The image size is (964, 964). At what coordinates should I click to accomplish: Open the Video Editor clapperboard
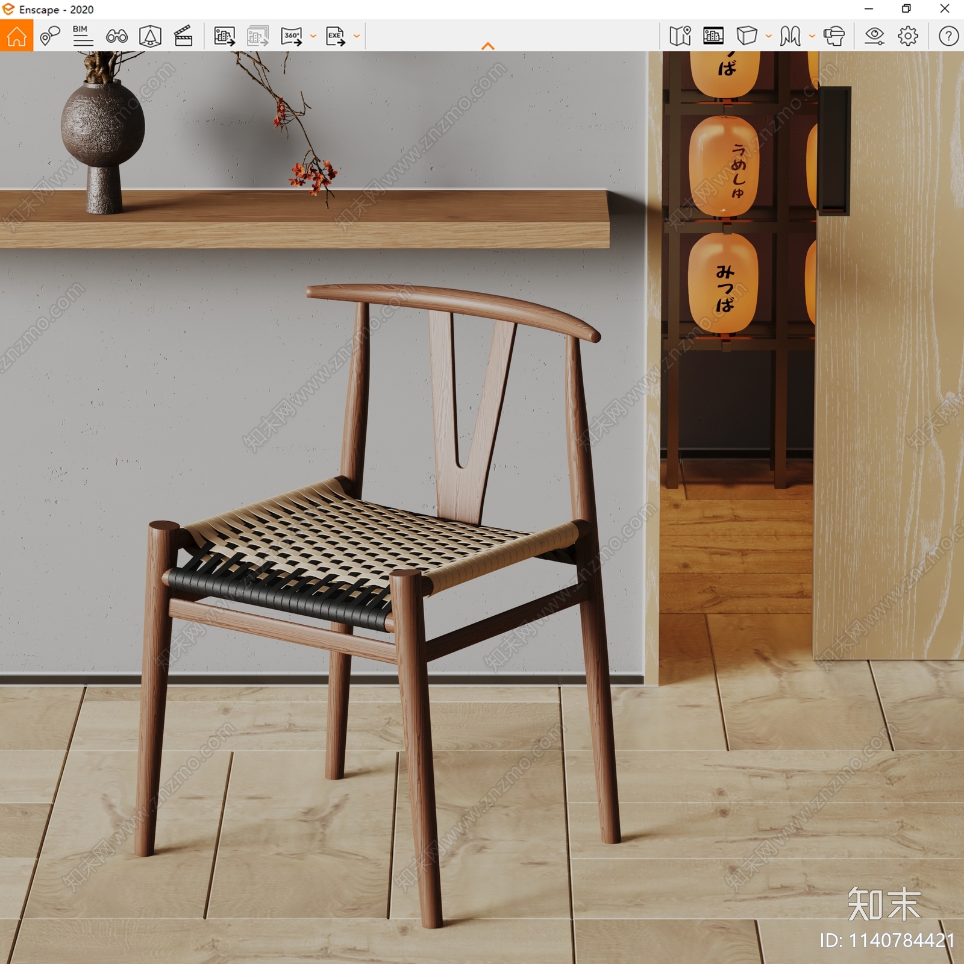(x=183, y=36)
